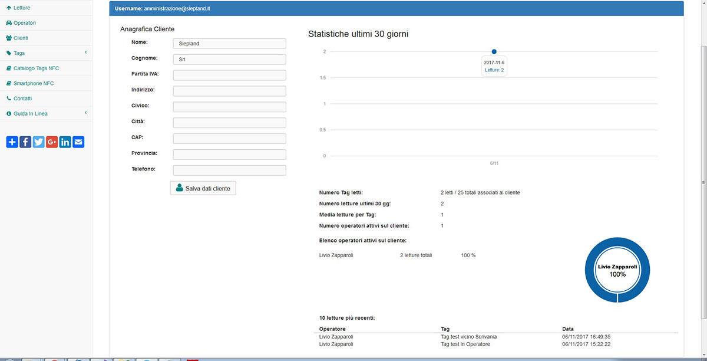Click the 'Statistiche ultimi 30 giorni' heading

pyautogui.click(x=358, y=34)
